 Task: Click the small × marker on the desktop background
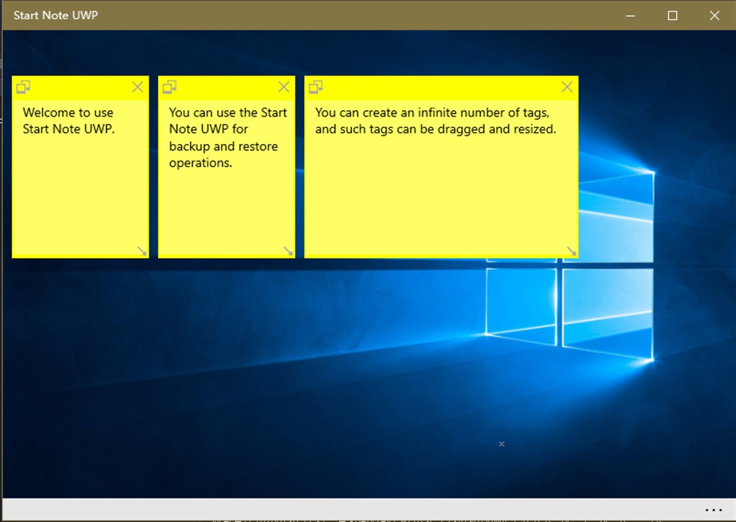[502, 444]
